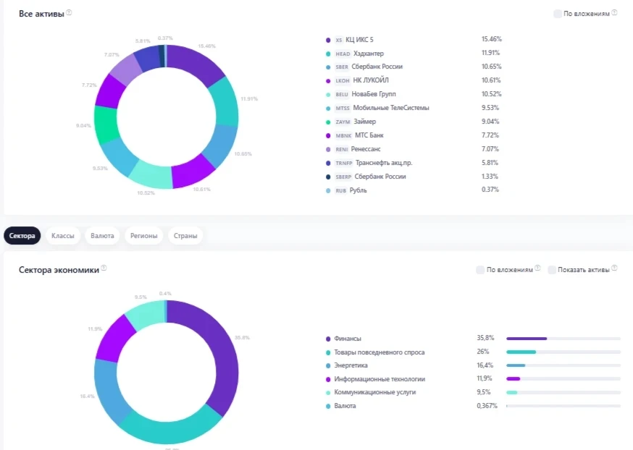Click the BELU ticker badge
The image size is (633, 450).
click(342, 94)
